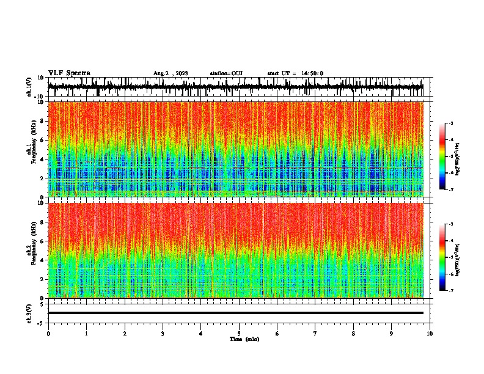Click inside the ch.1 frequency spectrogram
This screenshot has width=484, height=374.
pos(236,149)
